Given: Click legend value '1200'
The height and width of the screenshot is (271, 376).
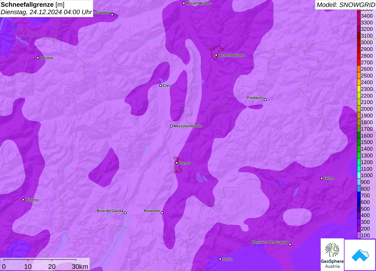Looking at the screenshot, I should pos(367,162).
